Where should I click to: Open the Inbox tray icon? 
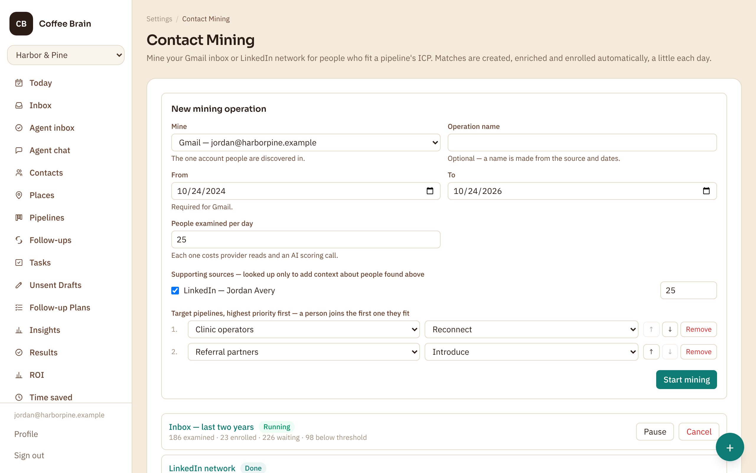[x=19, y=106]
